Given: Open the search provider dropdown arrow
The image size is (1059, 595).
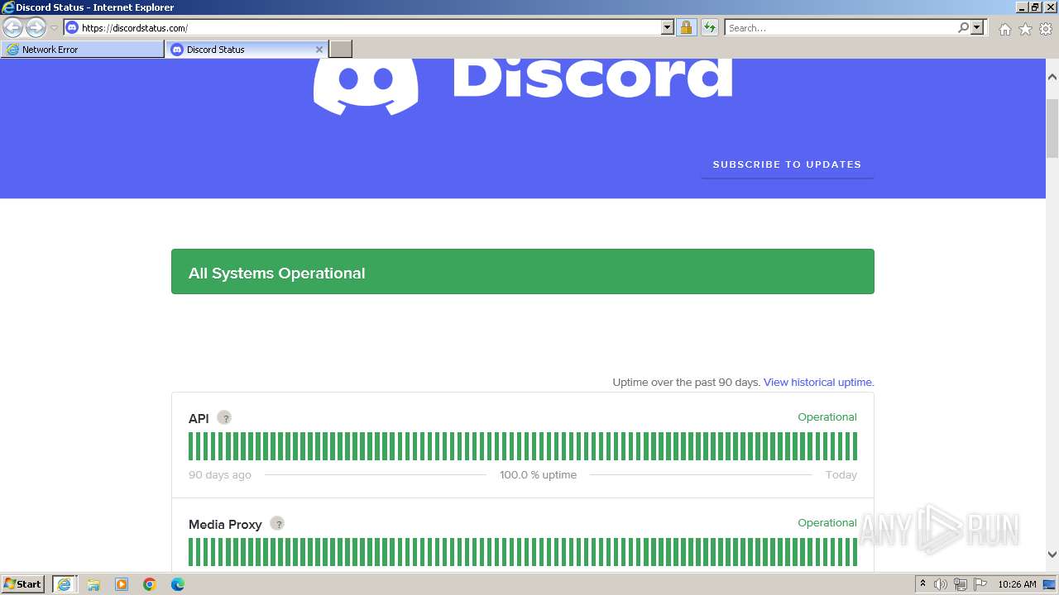Looking at the screenshot, I should tap(977, 27).
